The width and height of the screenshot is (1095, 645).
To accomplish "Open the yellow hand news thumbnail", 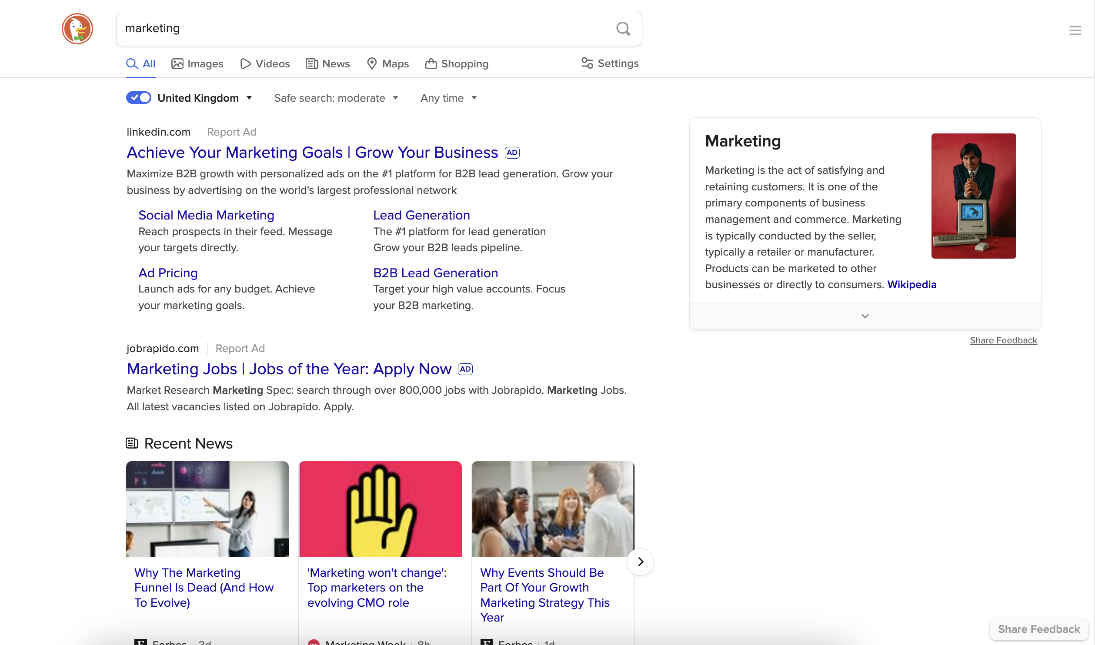I will [380, 509].
